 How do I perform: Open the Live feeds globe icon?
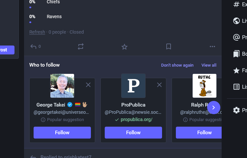point(236,21)
